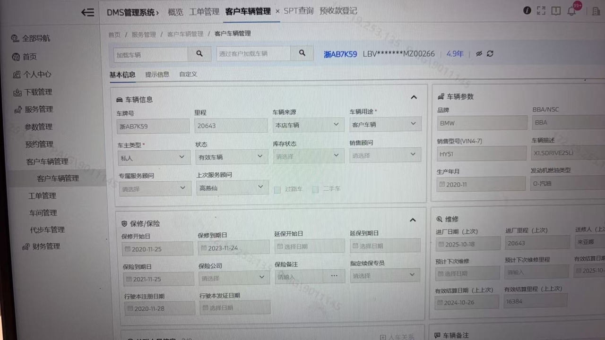The image size is (605, 340).
Task: Collapse the 车辆信息 section with chevron
Action: [414, 97]
